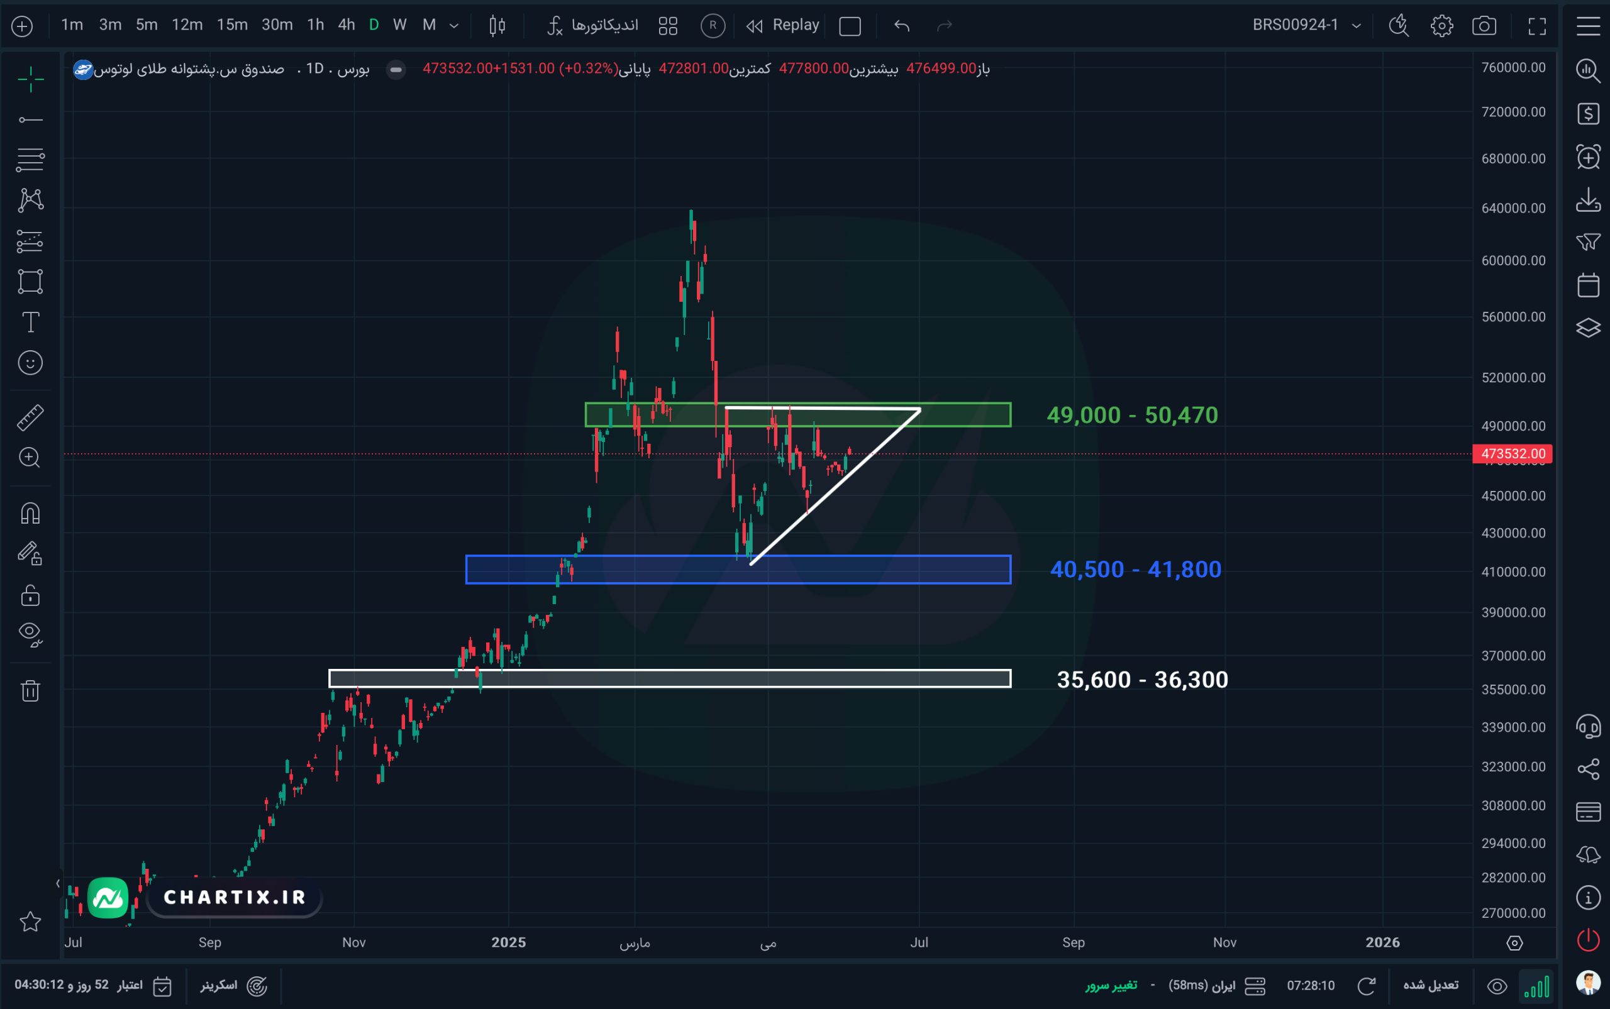Click the green 49,000 - 50,470 zone rectangle
Screen dimensions: 1610x1009
click(x=797, y=415)
